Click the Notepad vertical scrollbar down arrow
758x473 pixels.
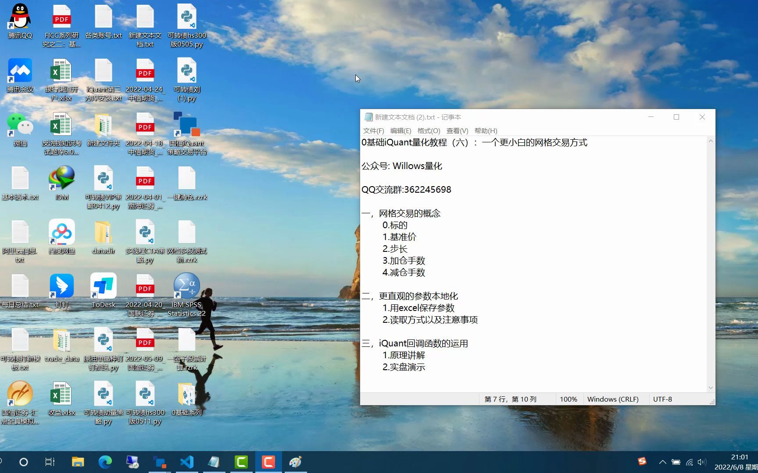pyautogui.click(x=711, y=387)
